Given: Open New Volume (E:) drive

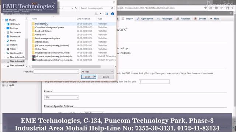Looking at the screenshot, I should 17,61.
